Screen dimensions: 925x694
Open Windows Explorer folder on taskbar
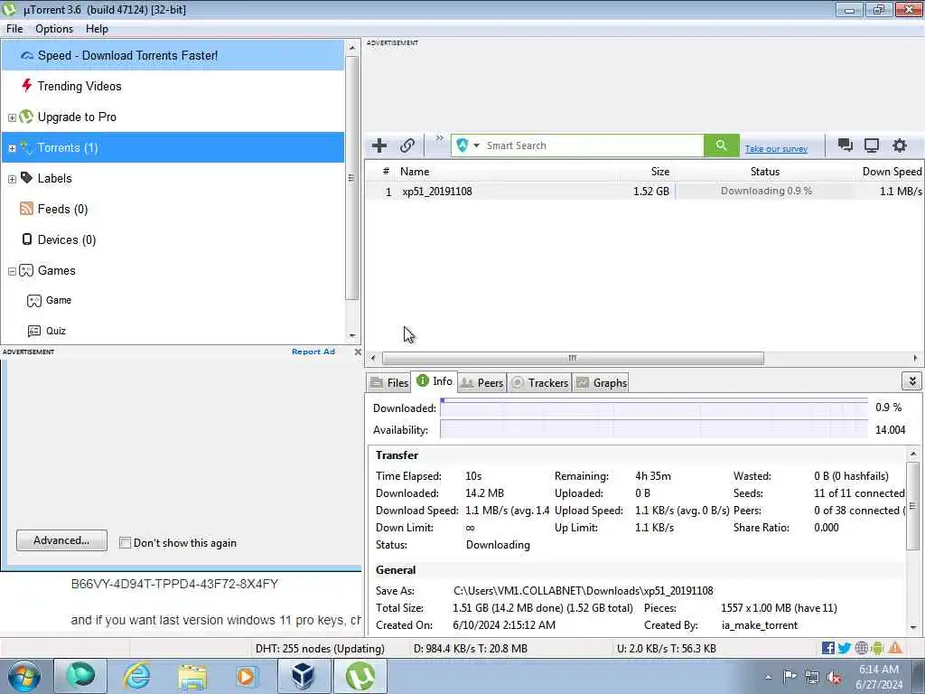[192, 676]
